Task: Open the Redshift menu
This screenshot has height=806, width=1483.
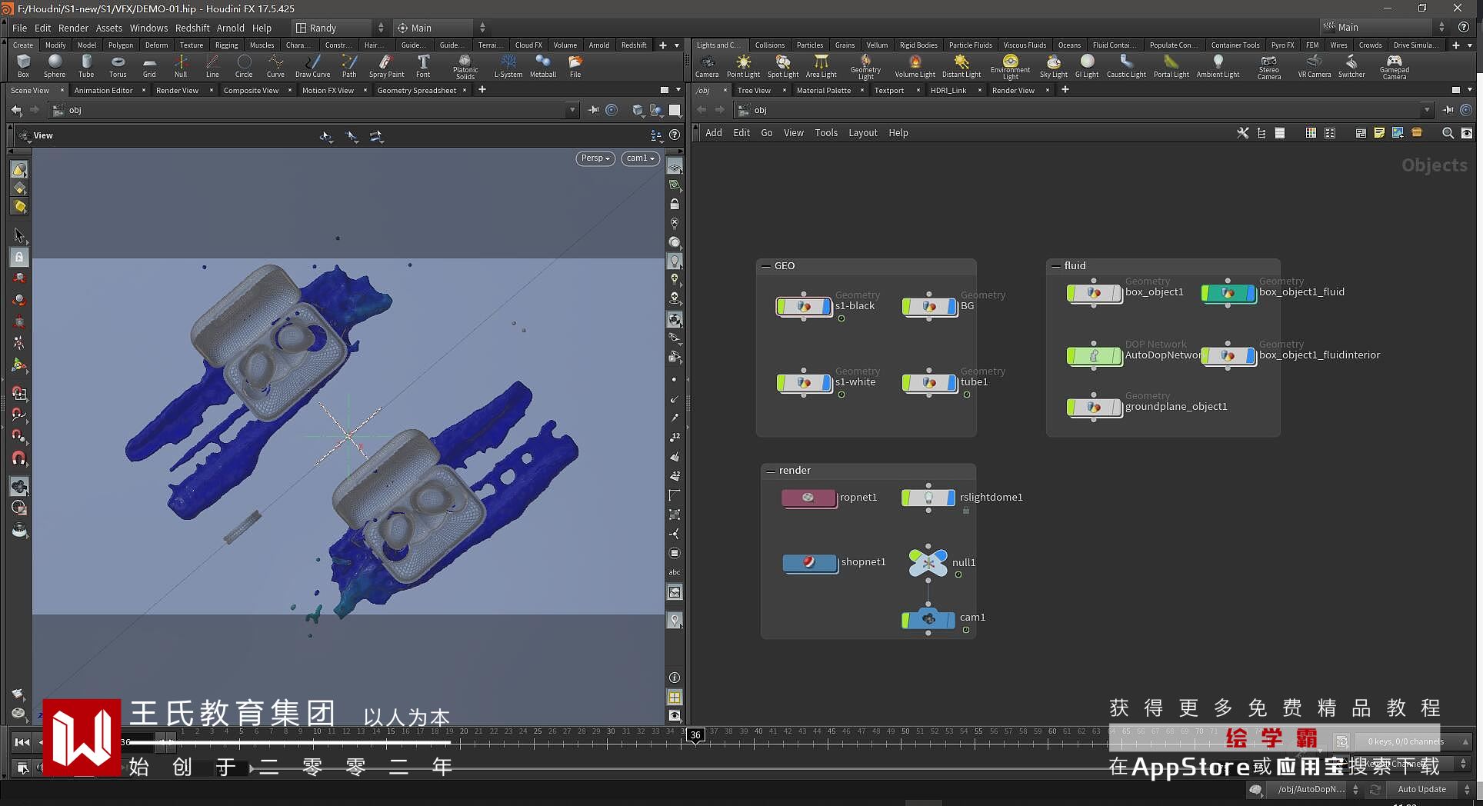Action: pyautogui.click(x=192, y=28)
